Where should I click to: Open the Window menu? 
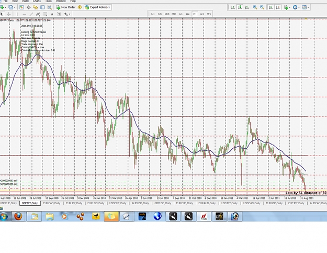(x=61, y=1)
